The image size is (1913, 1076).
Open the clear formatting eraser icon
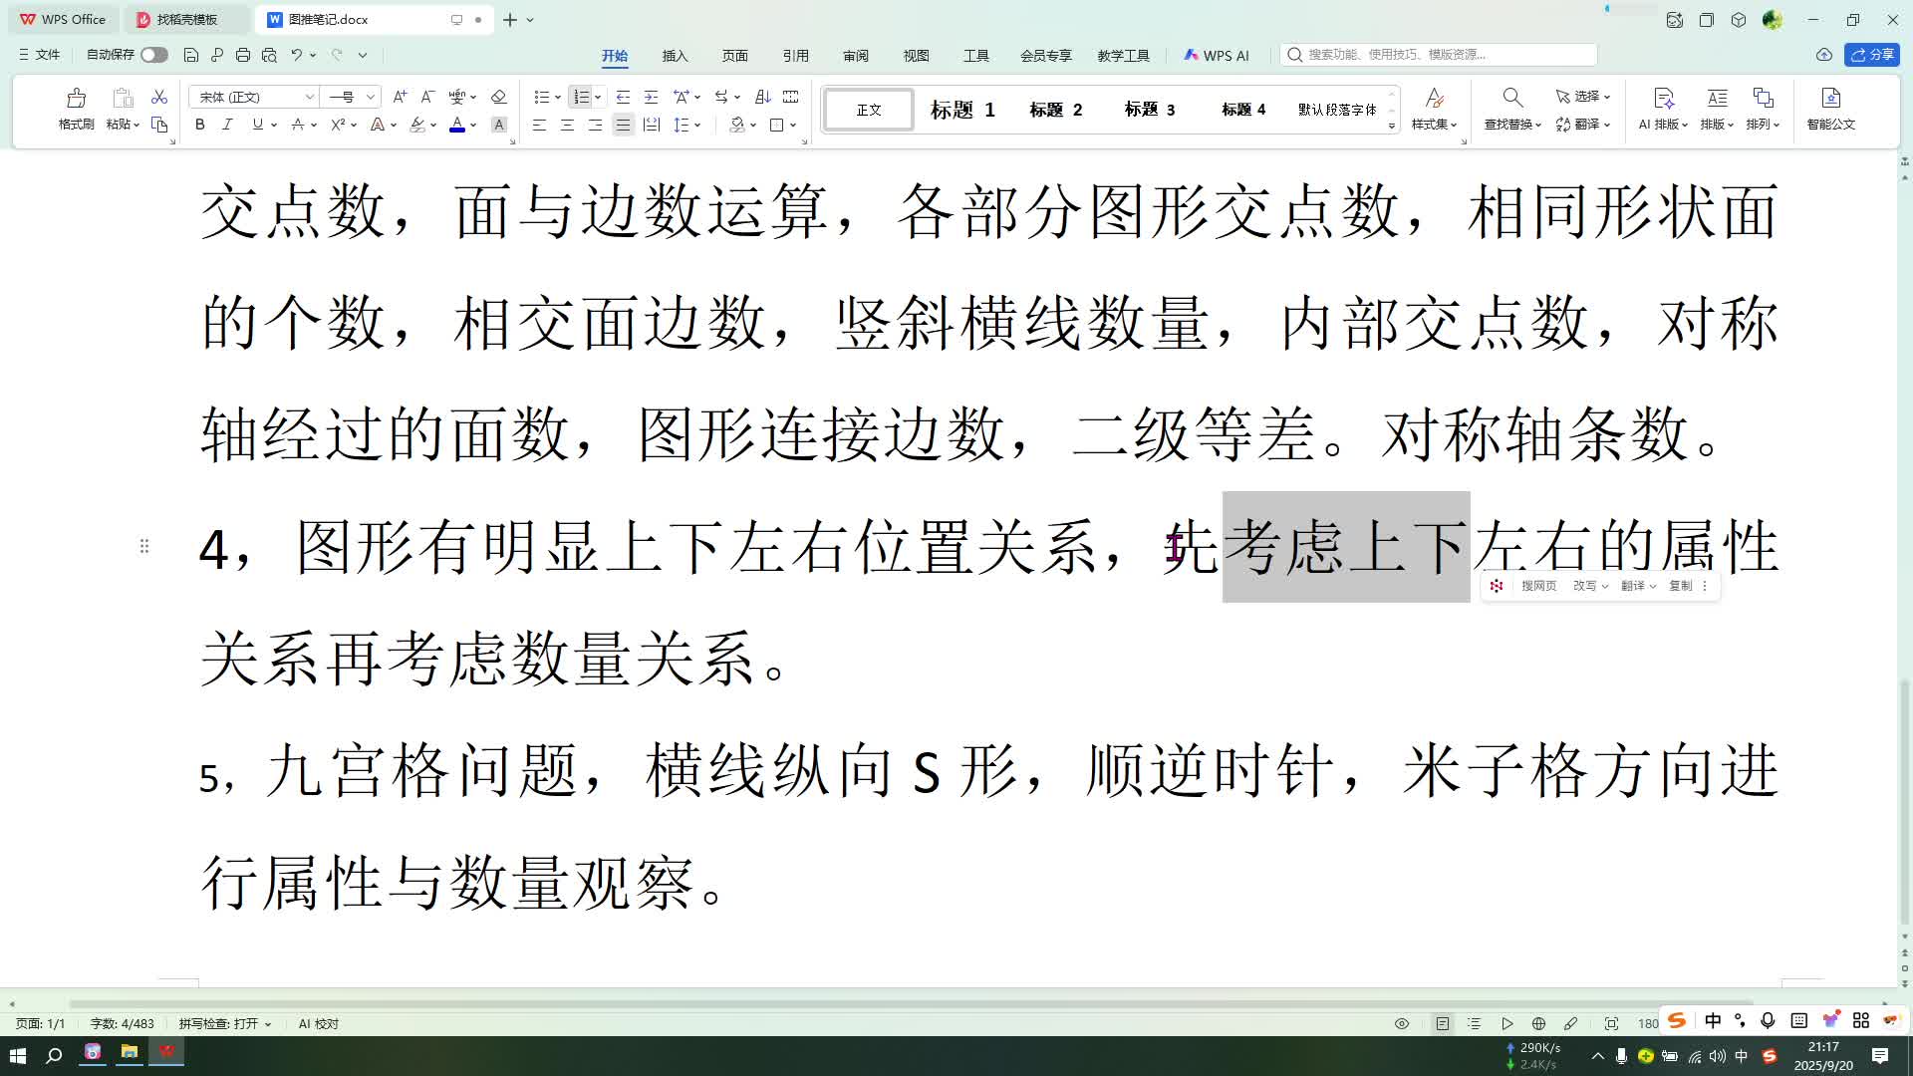coord(499,97)
